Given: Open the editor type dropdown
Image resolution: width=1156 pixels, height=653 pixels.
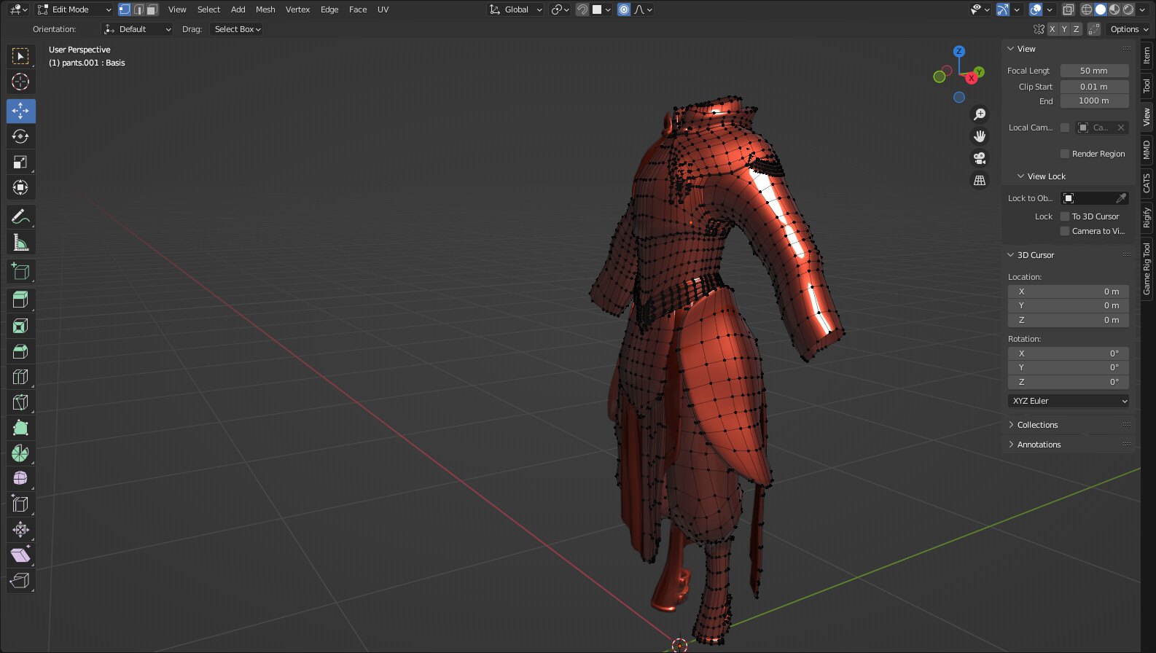Looking at the screenshot, I should (x=18, y=9).
